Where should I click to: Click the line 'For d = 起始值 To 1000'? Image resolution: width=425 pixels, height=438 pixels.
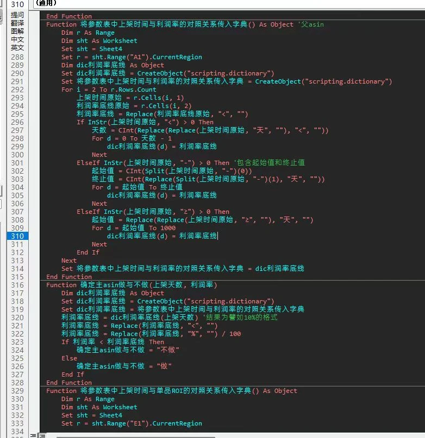pyautogui.click(x=134, y=228)
